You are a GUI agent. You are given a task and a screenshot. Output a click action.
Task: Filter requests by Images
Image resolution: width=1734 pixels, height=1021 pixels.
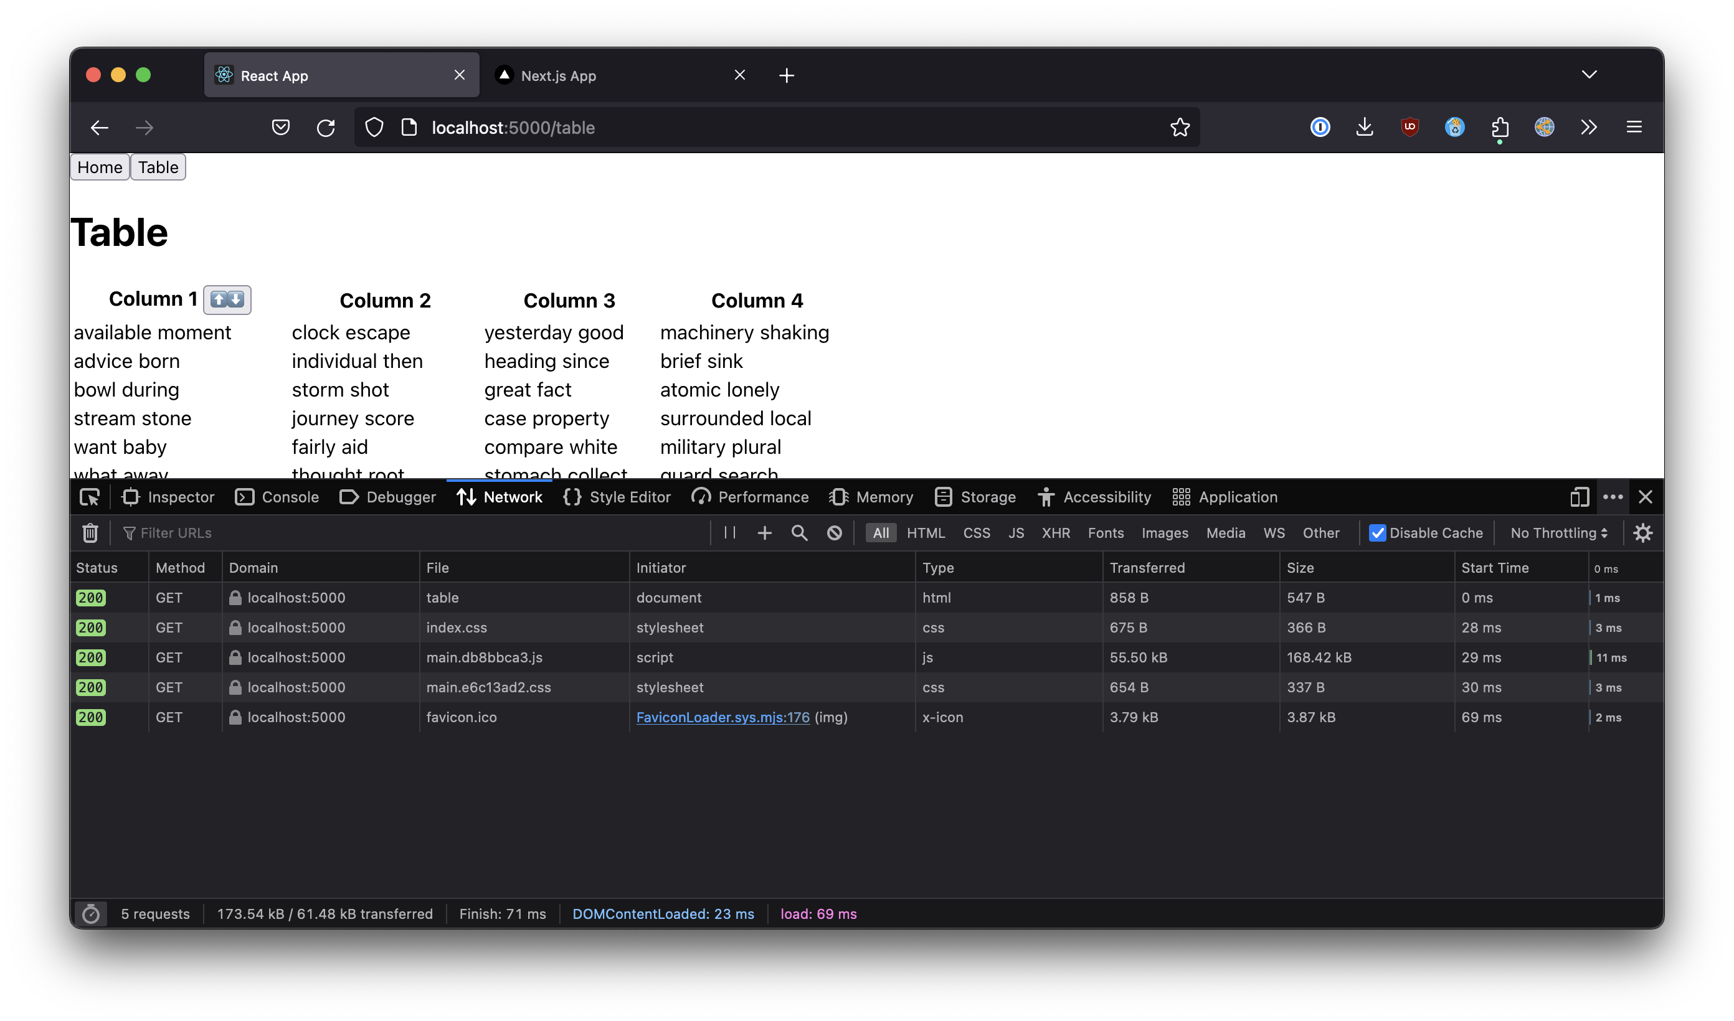point(1164,532)
